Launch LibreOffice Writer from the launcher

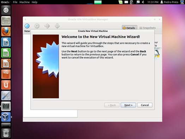[x=6, y=42]
